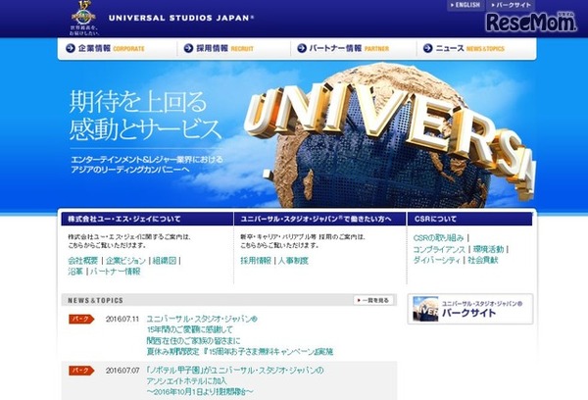
Task: Open the パークサイト banner thumbnail
Action: click(x=470, y=309)
